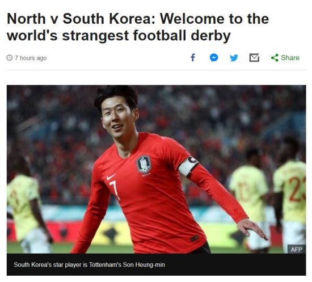The image size is (312, 282).
Task: Tweet the article using Twitter bird icon
Action: (234, 58)
